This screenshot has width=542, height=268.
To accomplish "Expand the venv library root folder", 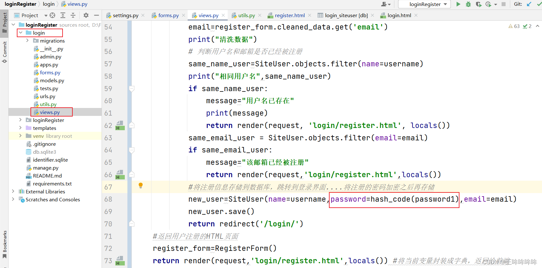I will point(20,136).
